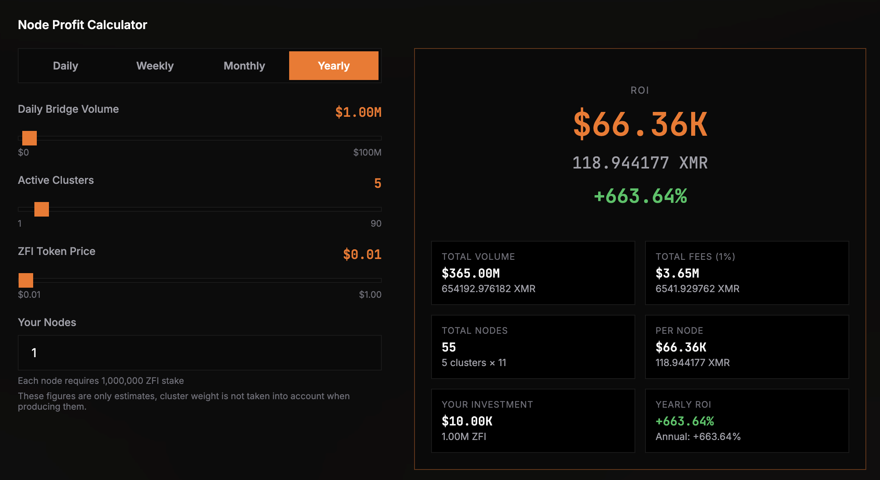Click the Node Profit Calculator heading
This screenshot has height=480, width=880.
pyautogui.click(x=82, y=25)
